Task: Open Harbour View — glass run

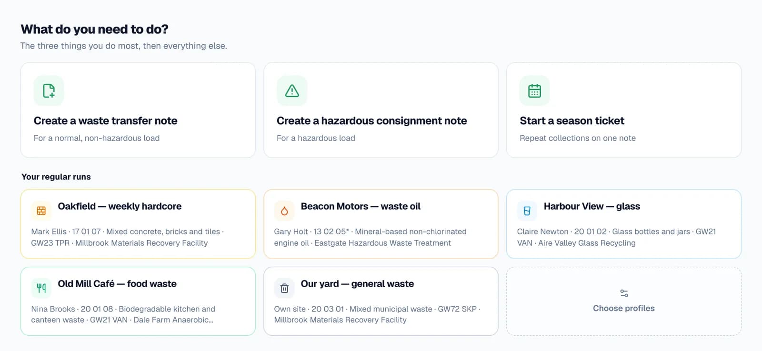Action: [624, 224]
